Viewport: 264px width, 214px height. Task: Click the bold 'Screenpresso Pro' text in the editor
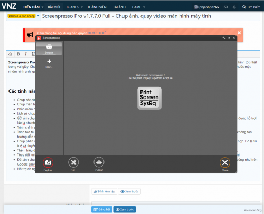[22, 62]
